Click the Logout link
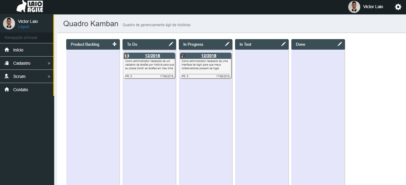Screen dimensions: 406x185 pyautogui.click(x=23, y=26)
